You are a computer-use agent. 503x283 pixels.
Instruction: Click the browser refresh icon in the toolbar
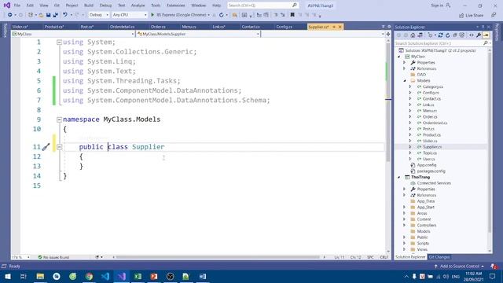click(x=222, y=15)
